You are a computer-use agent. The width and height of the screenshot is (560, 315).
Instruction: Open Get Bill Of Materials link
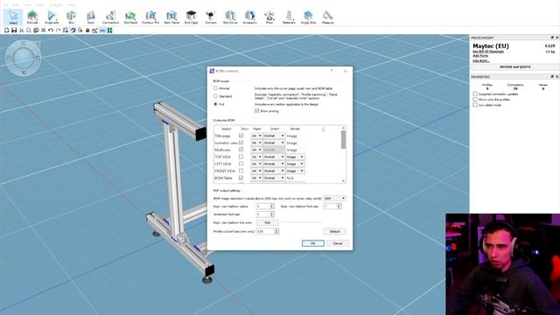488,52
